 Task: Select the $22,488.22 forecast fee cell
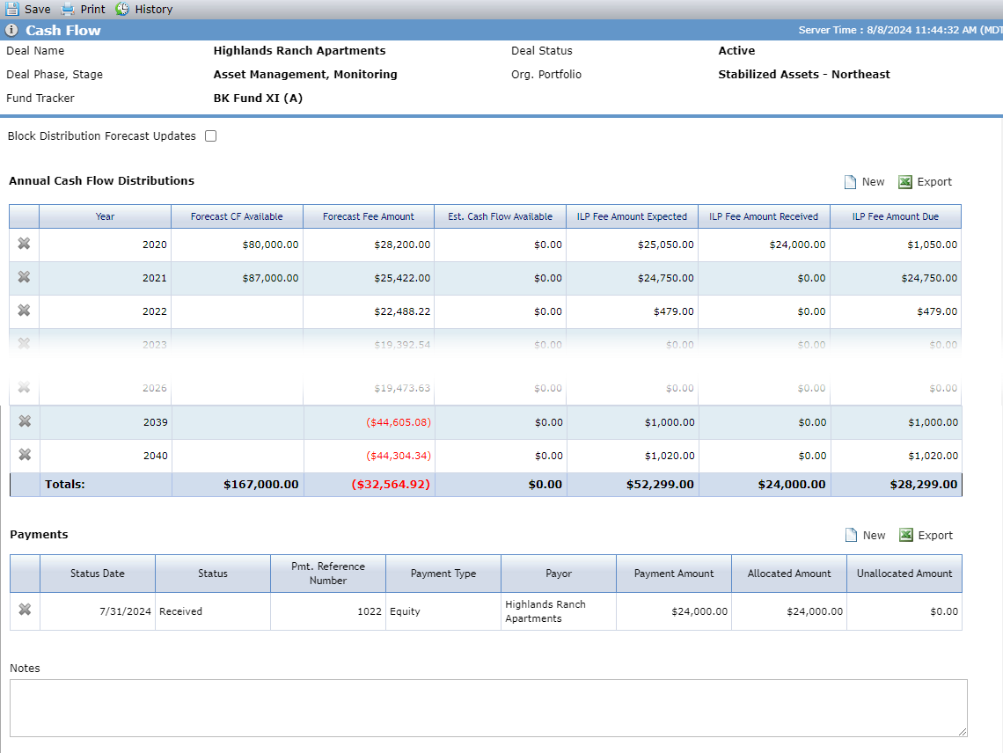pos(369,311)
